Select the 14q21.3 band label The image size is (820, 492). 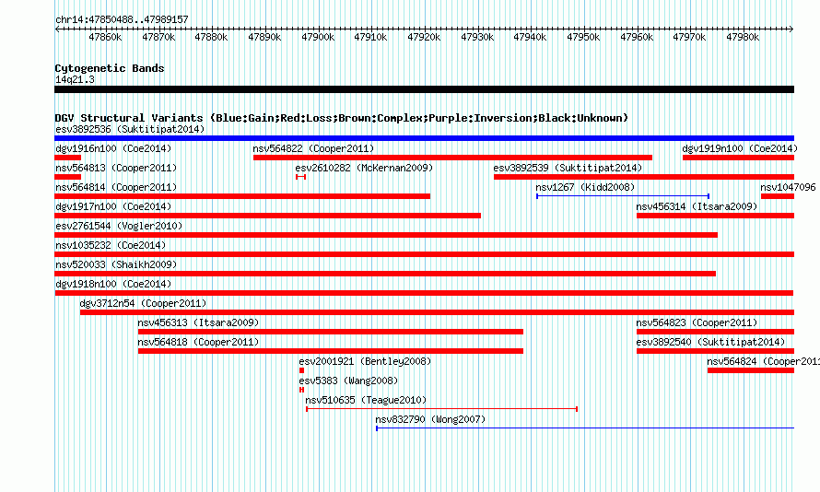coord(75,79)
